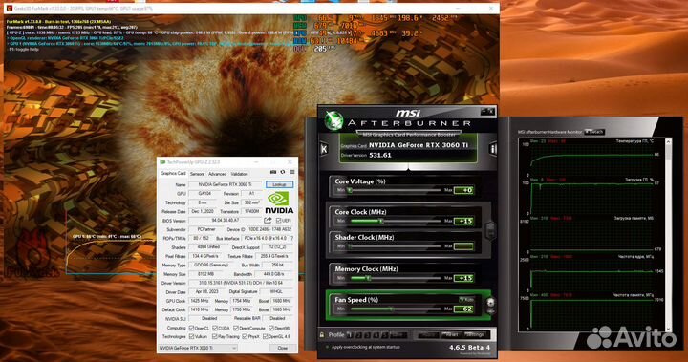Viewport: 688px width, 362px height.
Task: Click the Core Voltage +0 value field
Action: 463,190
